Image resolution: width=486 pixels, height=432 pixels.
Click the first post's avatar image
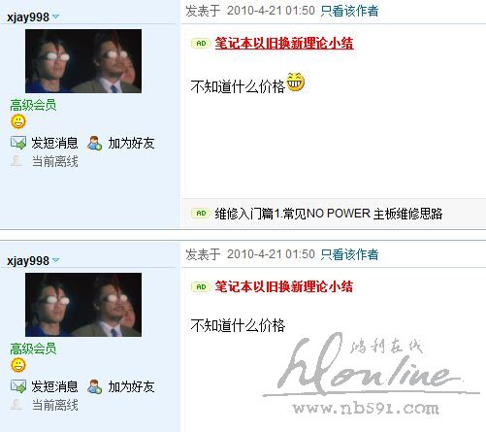click(x=83, y=61)
